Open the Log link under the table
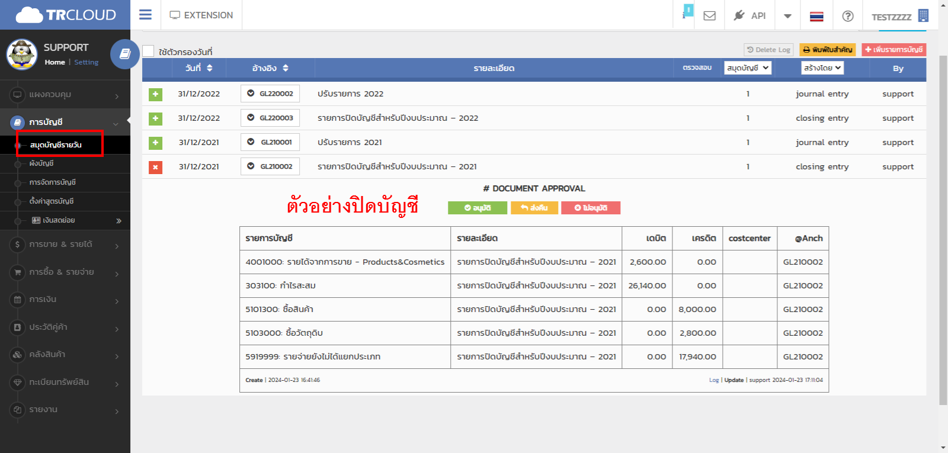Screen dimensions: 948x453 pyautogui.click(x=713, y=380)
